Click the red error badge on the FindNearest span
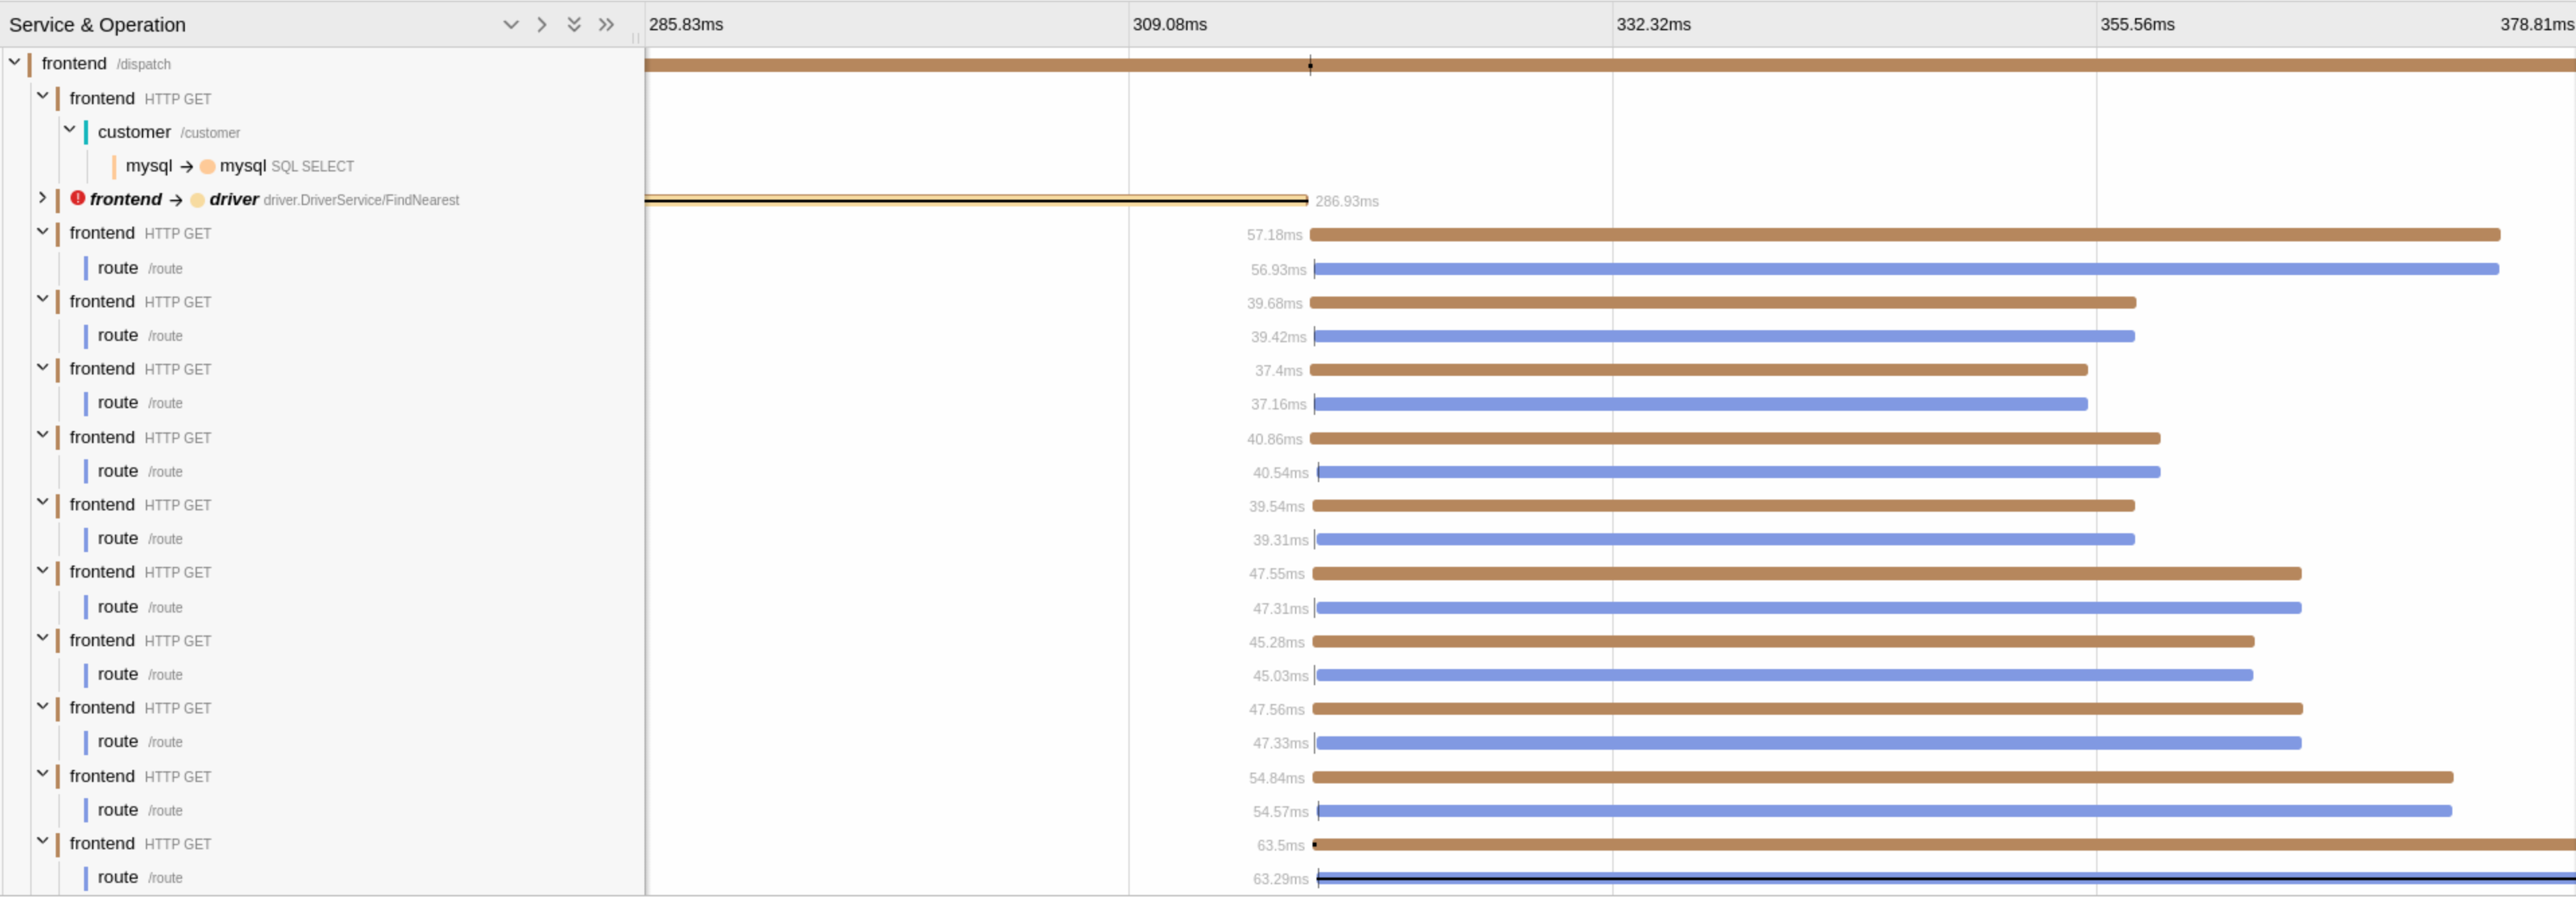The image size is (2576, 897). tap(78, 199)
